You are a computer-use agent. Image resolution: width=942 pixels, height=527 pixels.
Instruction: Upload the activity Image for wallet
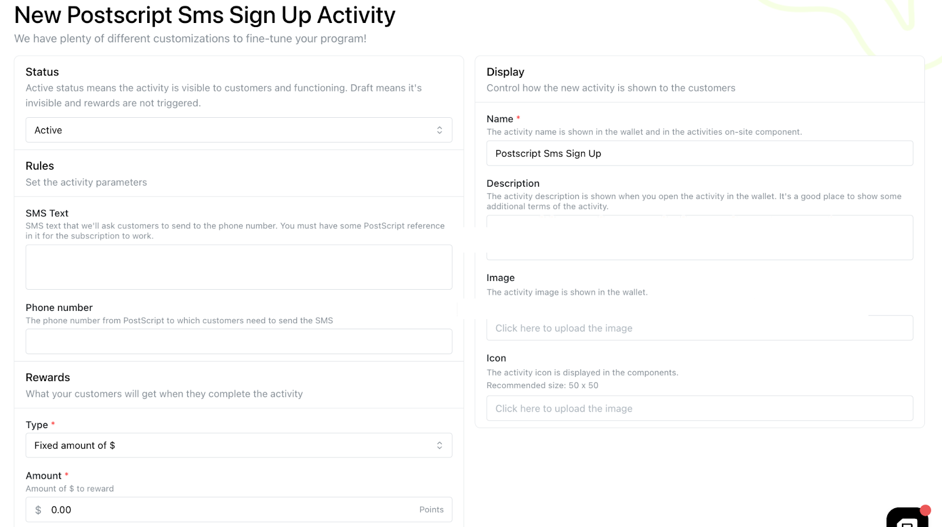pos(699,328)
